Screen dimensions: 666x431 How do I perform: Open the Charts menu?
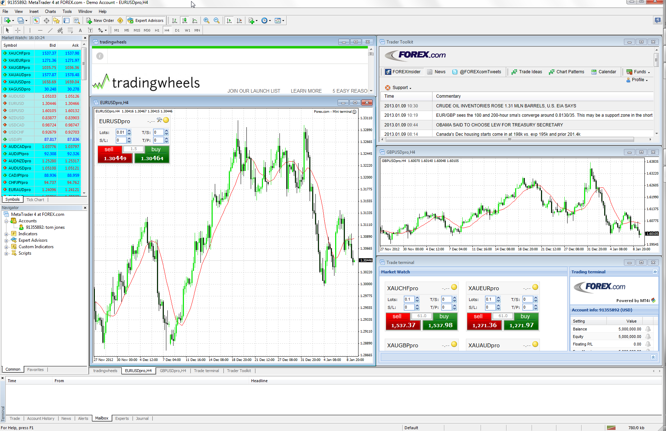(50, 11)
